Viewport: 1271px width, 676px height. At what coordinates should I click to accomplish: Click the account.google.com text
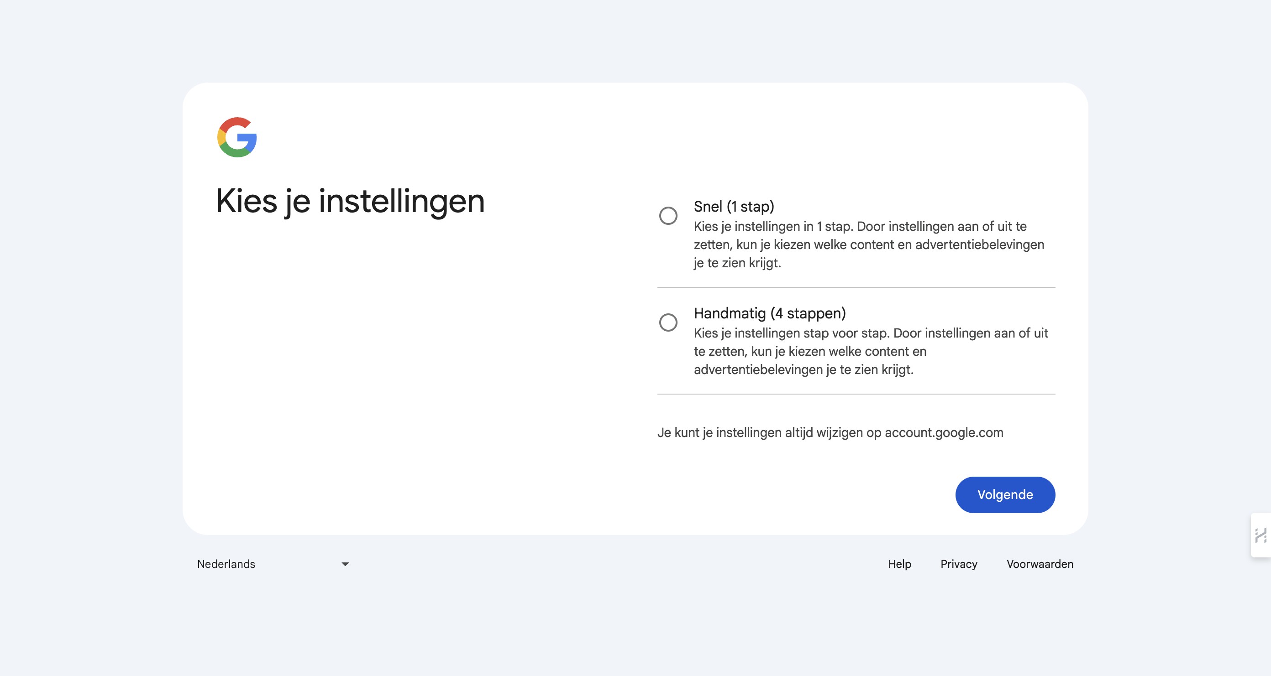tap(943, 432)
